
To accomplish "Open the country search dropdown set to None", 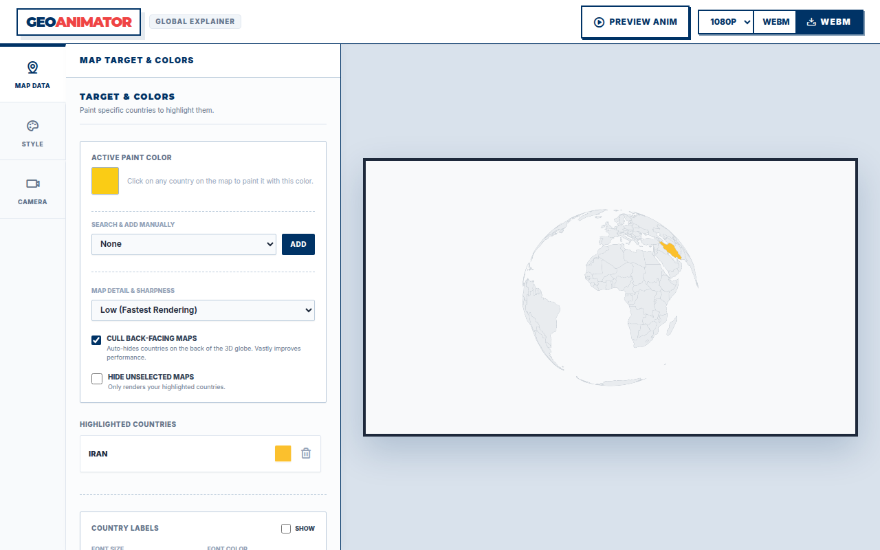I will [x=184, y=244].
